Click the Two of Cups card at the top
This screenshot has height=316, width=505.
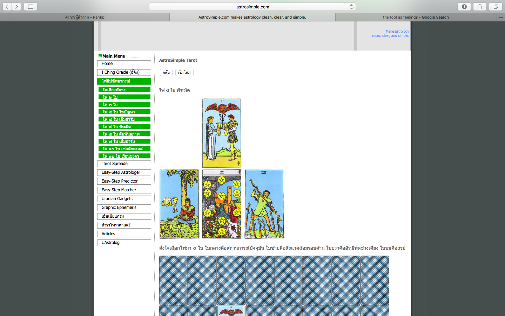pos(222,133)
